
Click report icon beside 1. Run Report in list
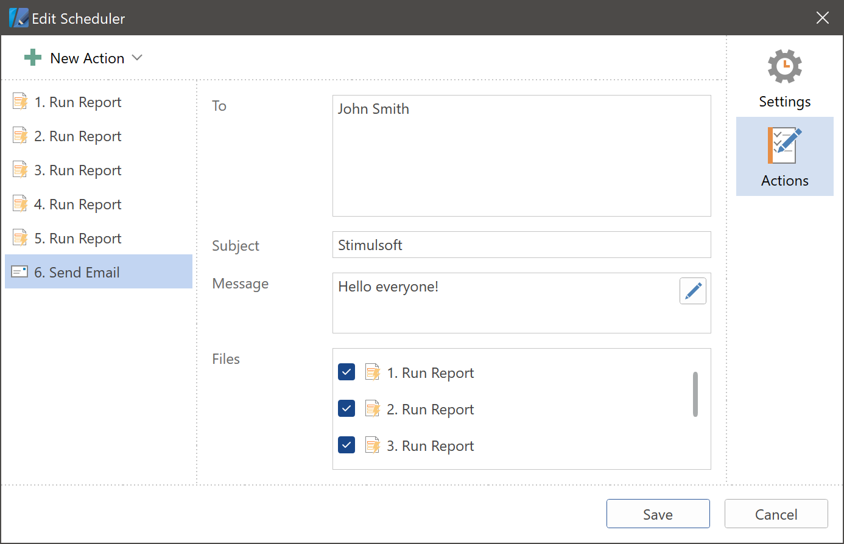(x=20, y=101)
